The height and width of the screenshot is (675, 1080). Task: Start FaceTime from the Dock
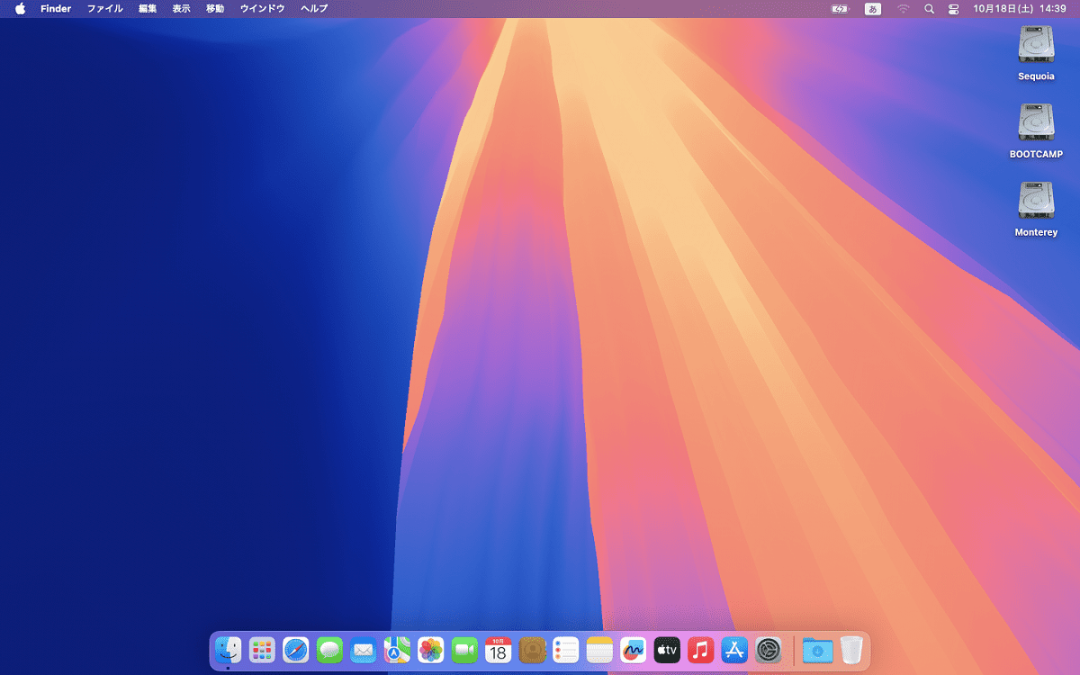pyautogui.click(x=464, y=649)
